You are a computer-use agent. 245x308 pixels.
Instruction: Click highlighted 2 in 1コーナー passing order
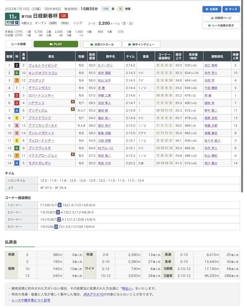tap(60, 205)
